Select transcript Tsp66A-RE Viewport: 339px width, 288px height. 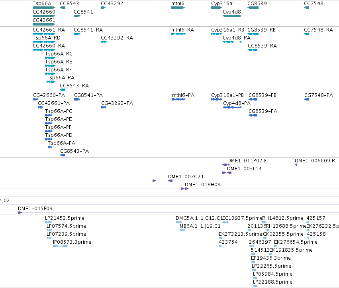[x=50, y=66]
